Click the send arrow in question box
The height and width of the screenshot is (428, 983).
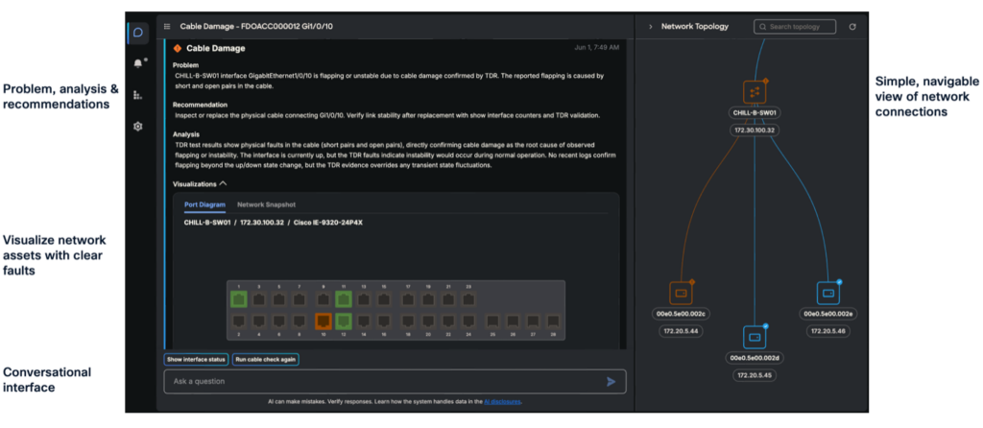click(x=611, y=382)
